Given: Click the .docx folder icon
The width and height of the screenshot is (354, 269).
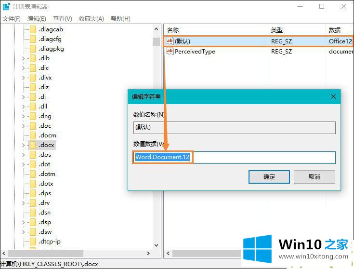Looking at the screenshot, I should (33, 145).
